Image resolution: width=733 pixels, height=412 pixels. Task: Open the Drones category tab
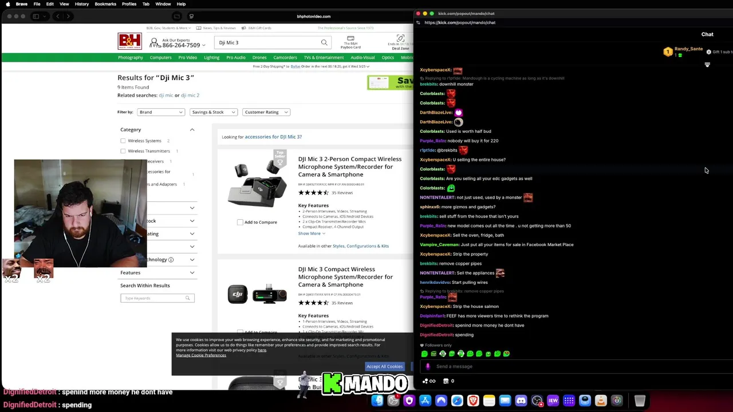(259, 57)
